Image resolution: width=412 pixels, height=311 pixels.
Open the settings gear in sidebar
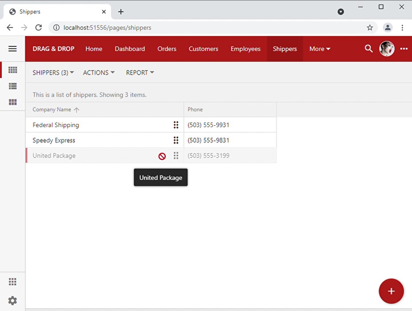click(12, 300)
